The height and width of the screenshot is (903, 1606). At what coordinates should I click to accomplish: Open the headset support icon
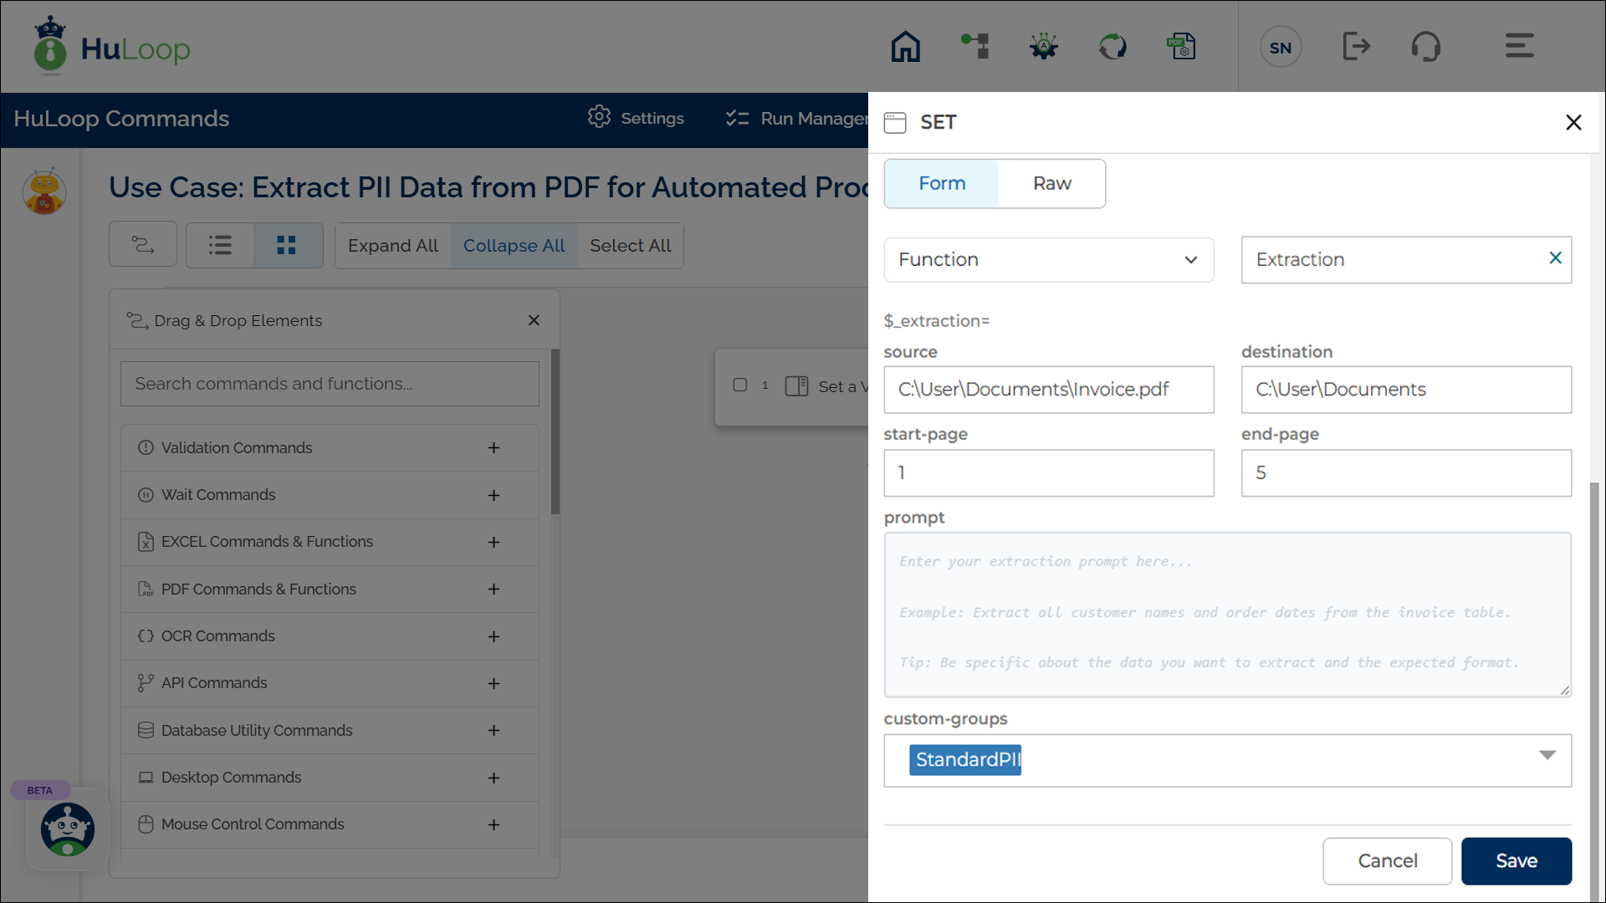coord(1425,47)
